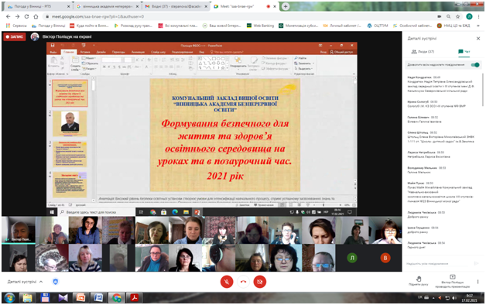486x305 pixels.
Task: Open the Розклад руху тран... bookmark
Action: 133,26
